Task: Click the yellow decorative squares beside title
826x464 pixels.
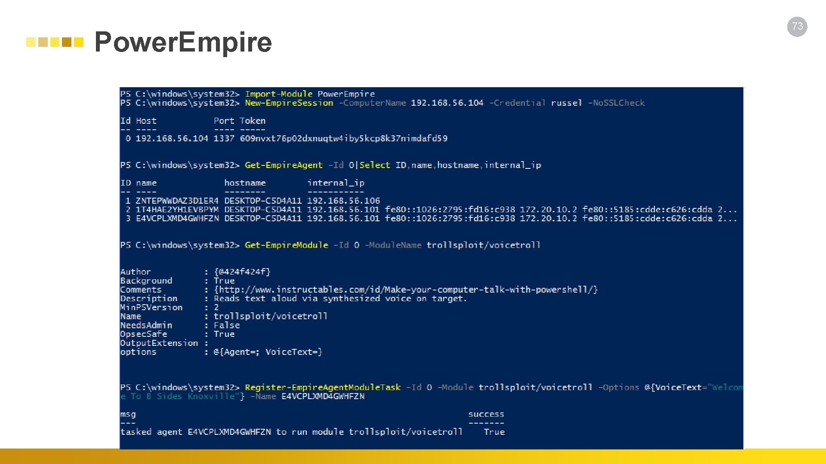Action: pos(55,42)
